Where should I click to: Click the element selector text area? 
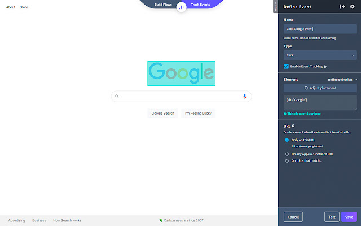point(320,102)
